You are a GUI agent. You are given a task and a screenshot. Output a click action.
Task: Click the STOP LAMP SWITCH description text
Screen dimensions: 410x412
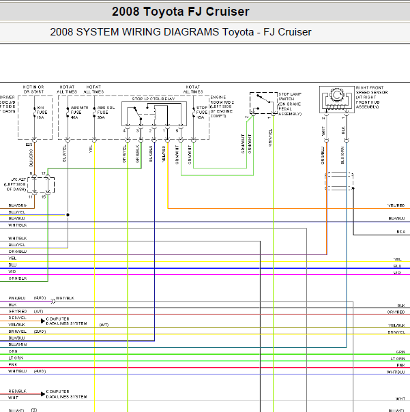[x=290, y=104]
